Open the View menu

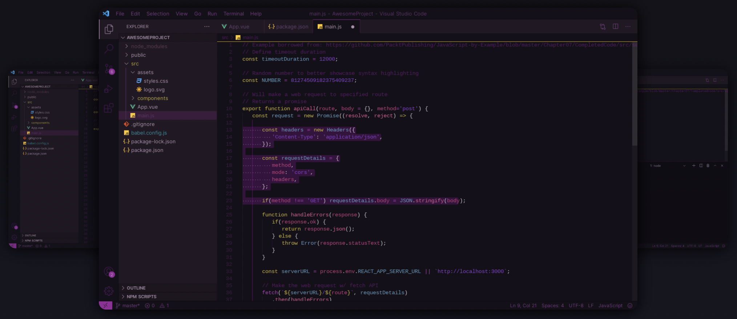pyautogui.click(x=182, y=13)
